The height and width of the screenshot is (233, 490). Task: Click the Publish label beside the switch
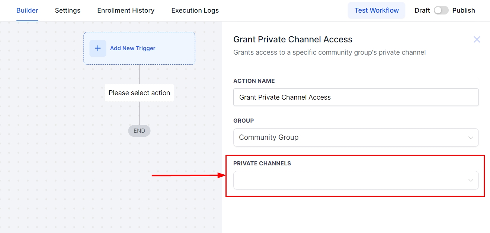[x=464, y=10]
